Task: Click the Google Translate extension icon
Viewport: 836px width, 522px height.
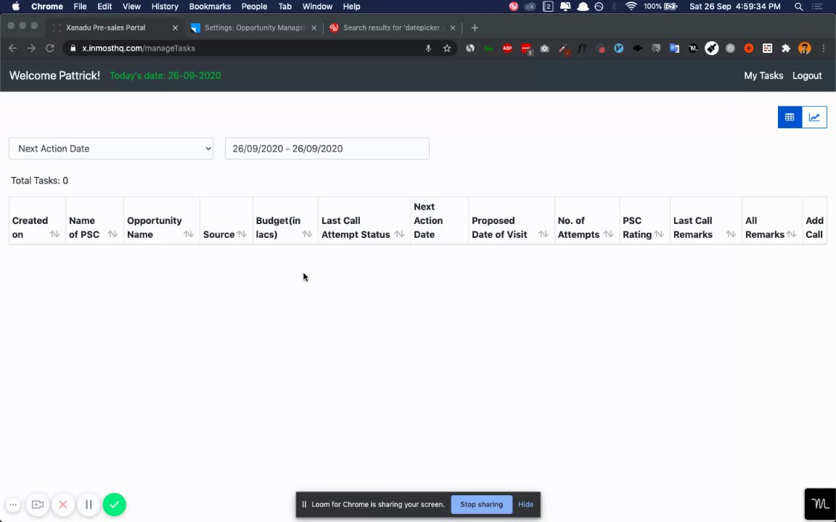Action: tap(674, 48)
